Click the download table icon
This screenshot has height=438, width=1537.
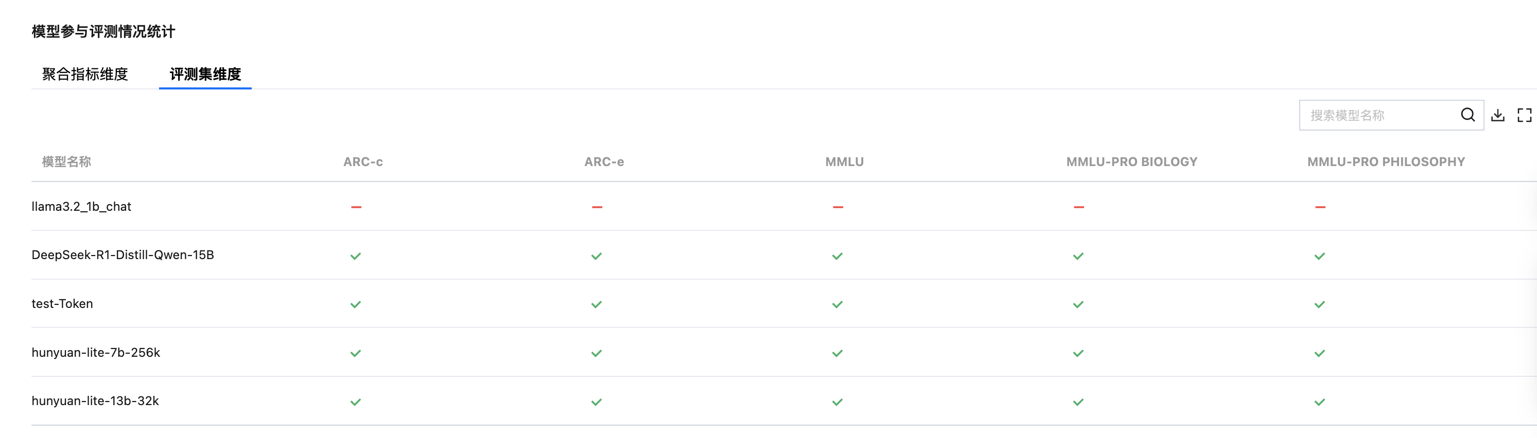click(1497, 115)
